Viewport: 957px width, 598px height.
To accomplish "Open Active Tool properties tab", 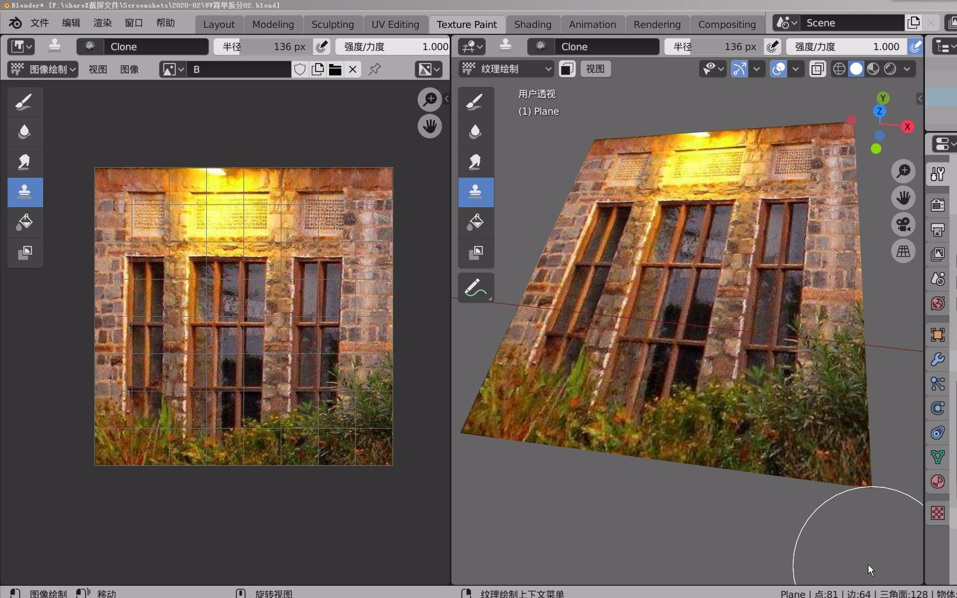I will [x=938, y=174].
